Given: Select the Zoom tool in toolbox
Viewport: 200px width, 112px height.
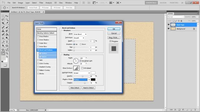Looking at the screenshot, I should coord(7,53).
